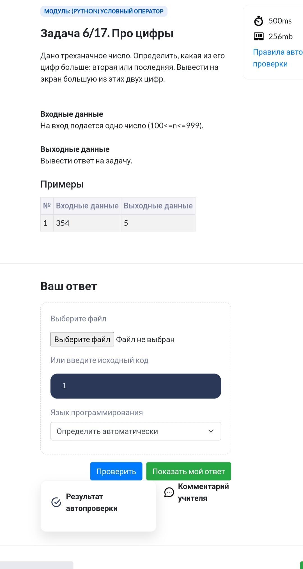Click the Проверить button
The image size is (303, 569).
point(116,471)
